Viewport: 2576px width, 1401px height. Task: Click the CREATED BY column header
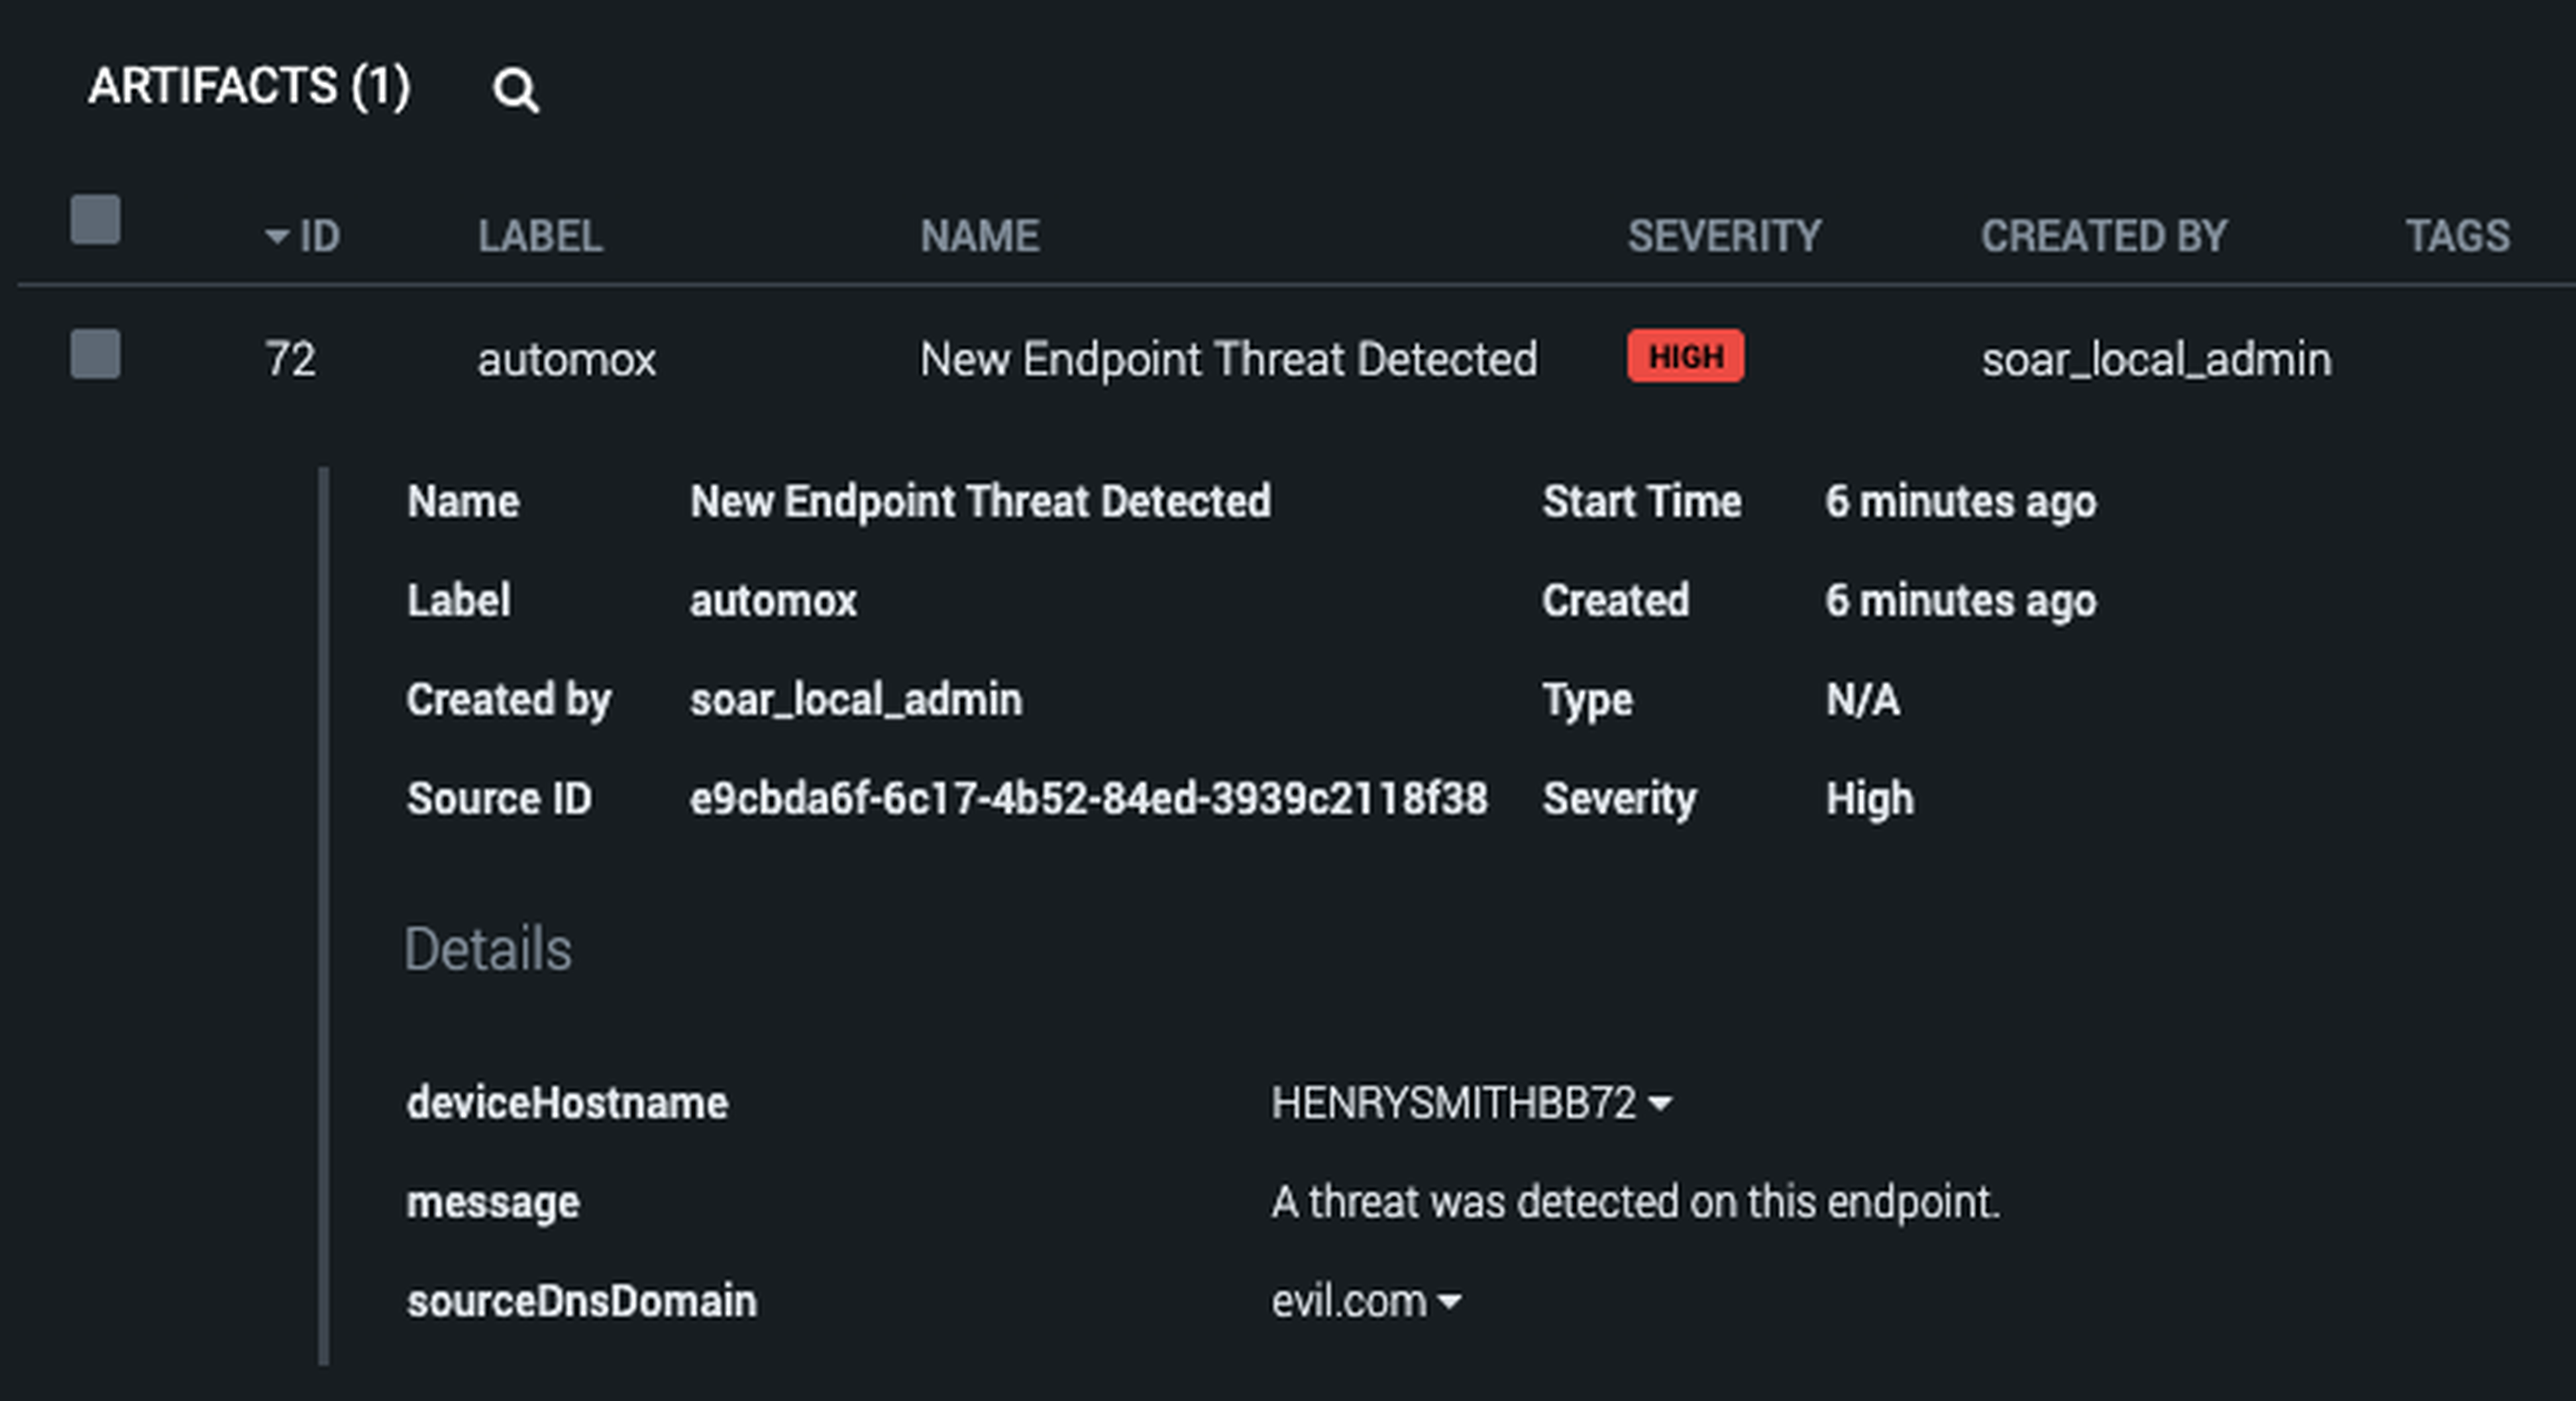(2104, 237)
